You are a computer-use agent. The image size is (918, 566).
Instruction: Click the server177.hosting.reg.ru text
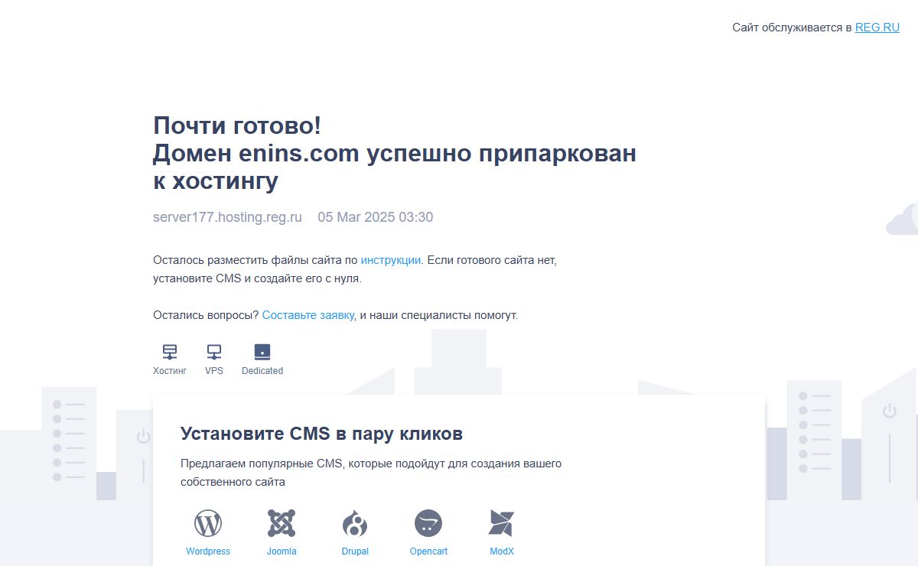pyautogui.click(x=228, y=217)
